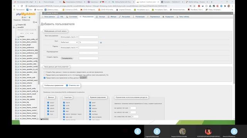Image resolution: width=247 pixels, height=138 pixels.
Task: Click the browser back arrow
Action: [14, 6]
